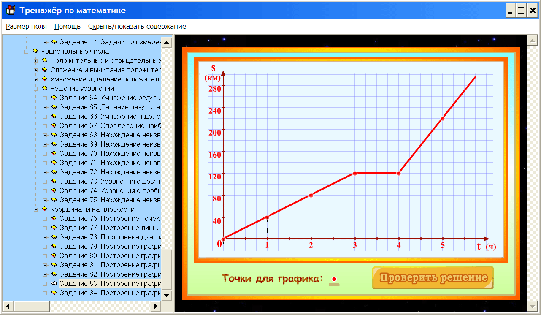Expand the Задание 84 plus box
This screenshot has height=315, width=541.
(x=45, y=293)
